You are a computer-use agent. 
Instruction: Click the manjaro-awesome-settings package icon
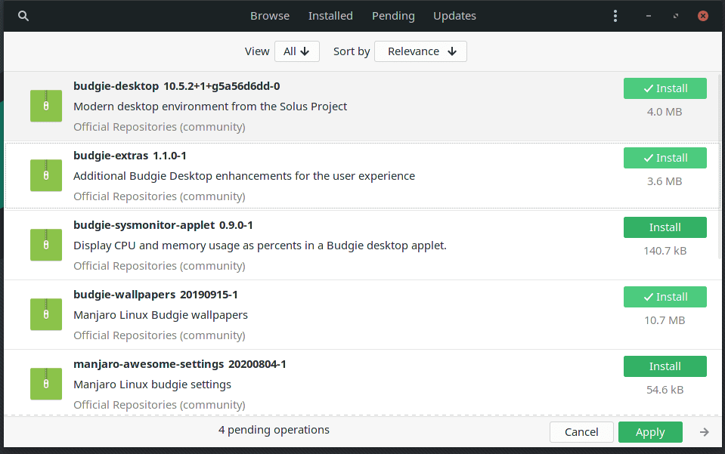click(46, 384)
